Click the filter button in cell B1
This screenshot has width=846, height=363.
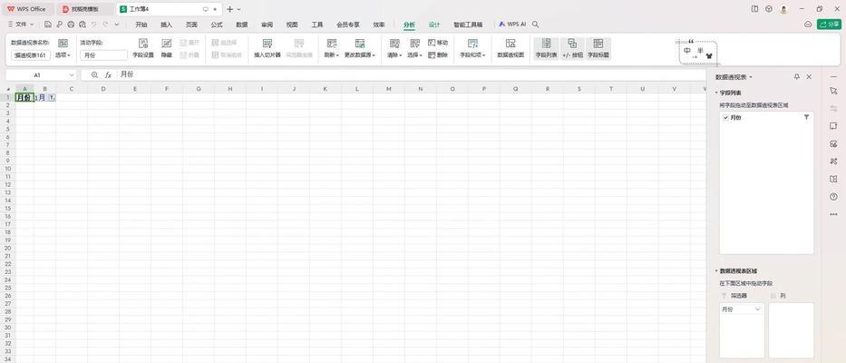click(x=52, y=97)
